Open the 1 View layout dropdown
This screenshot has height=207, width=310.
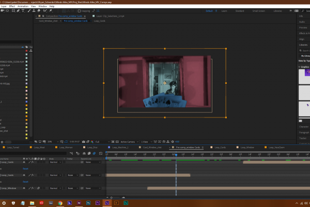(147, 142)
